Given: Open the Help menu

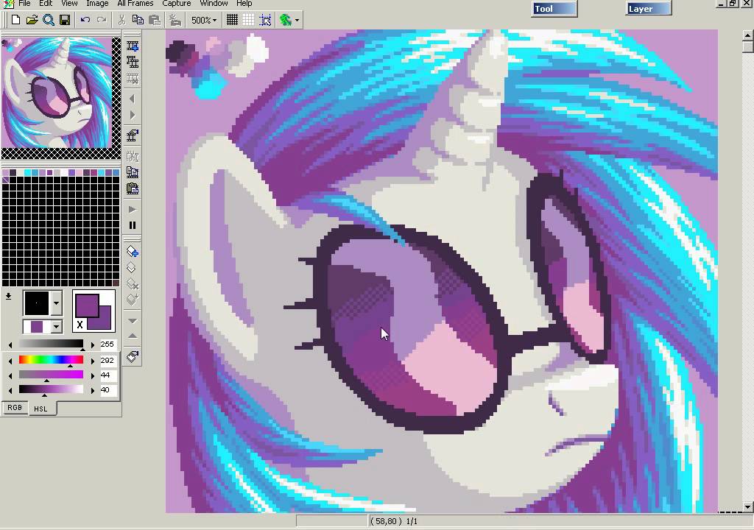Looking at the screenshot, I should pos(244,4).
